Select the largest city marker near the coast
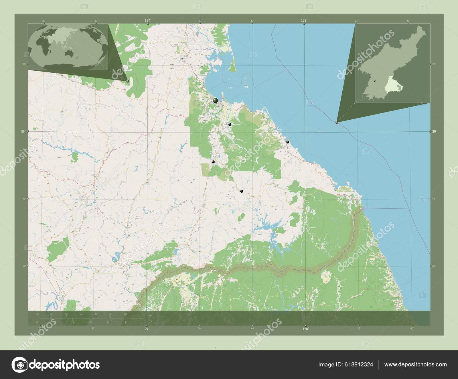Image resolution: width=458 pixels, height=379 pixels. 215,101
